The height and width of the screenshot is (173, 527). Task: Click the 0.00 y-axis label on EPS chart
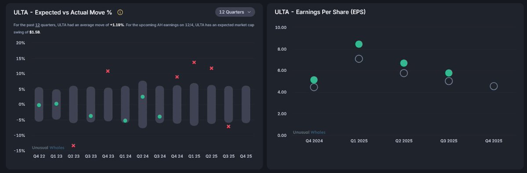coord(282,135)
